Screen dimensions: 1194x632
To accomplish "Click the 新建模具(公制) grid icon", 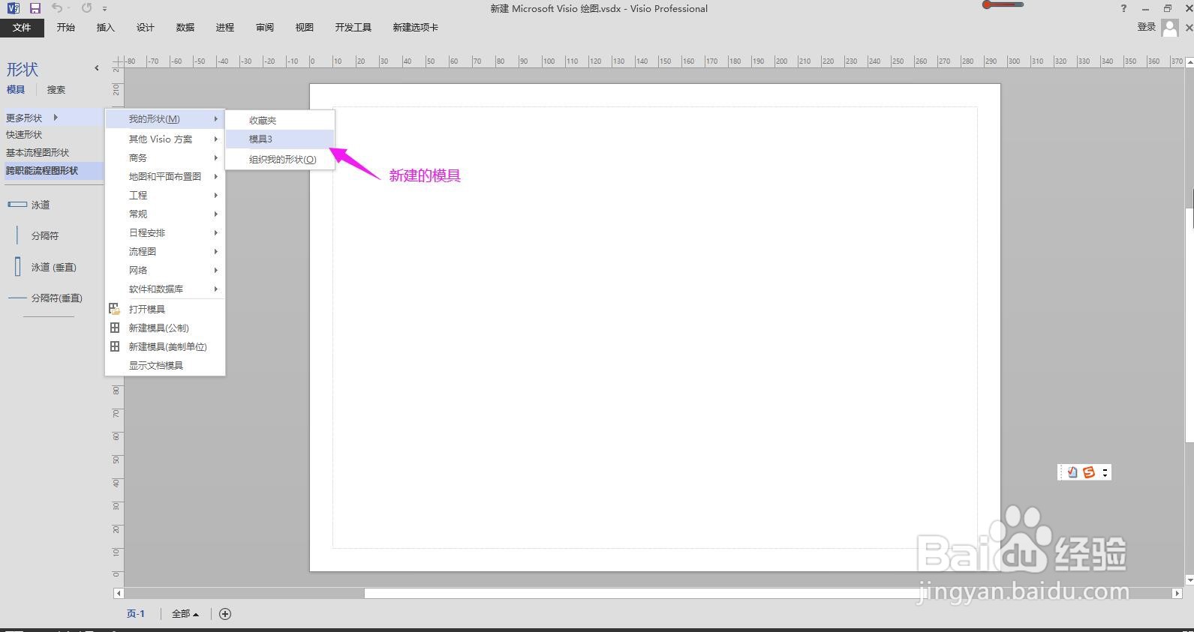I will tap(115, 328).
